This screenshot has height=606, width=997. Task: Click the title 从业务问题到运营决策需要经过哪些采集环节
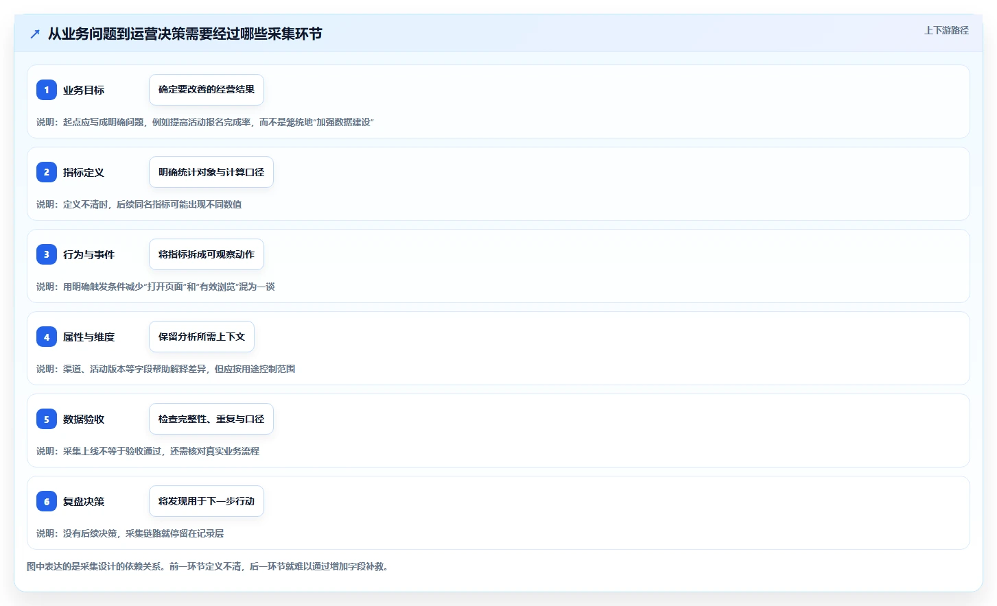[x=185, y=34]
